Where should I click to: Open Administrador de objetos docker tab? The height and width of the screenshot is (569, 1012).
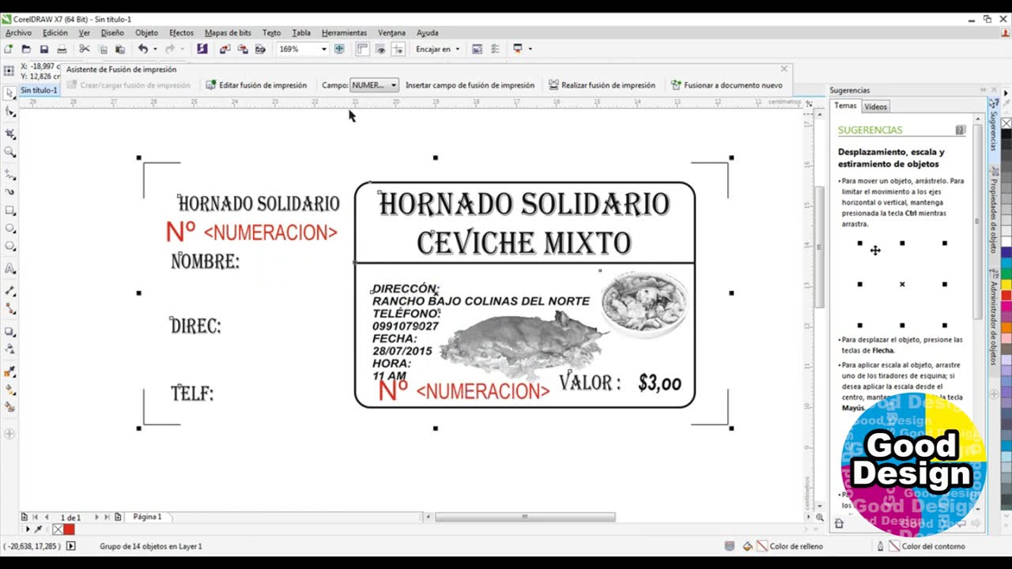[x=994, y=316]
